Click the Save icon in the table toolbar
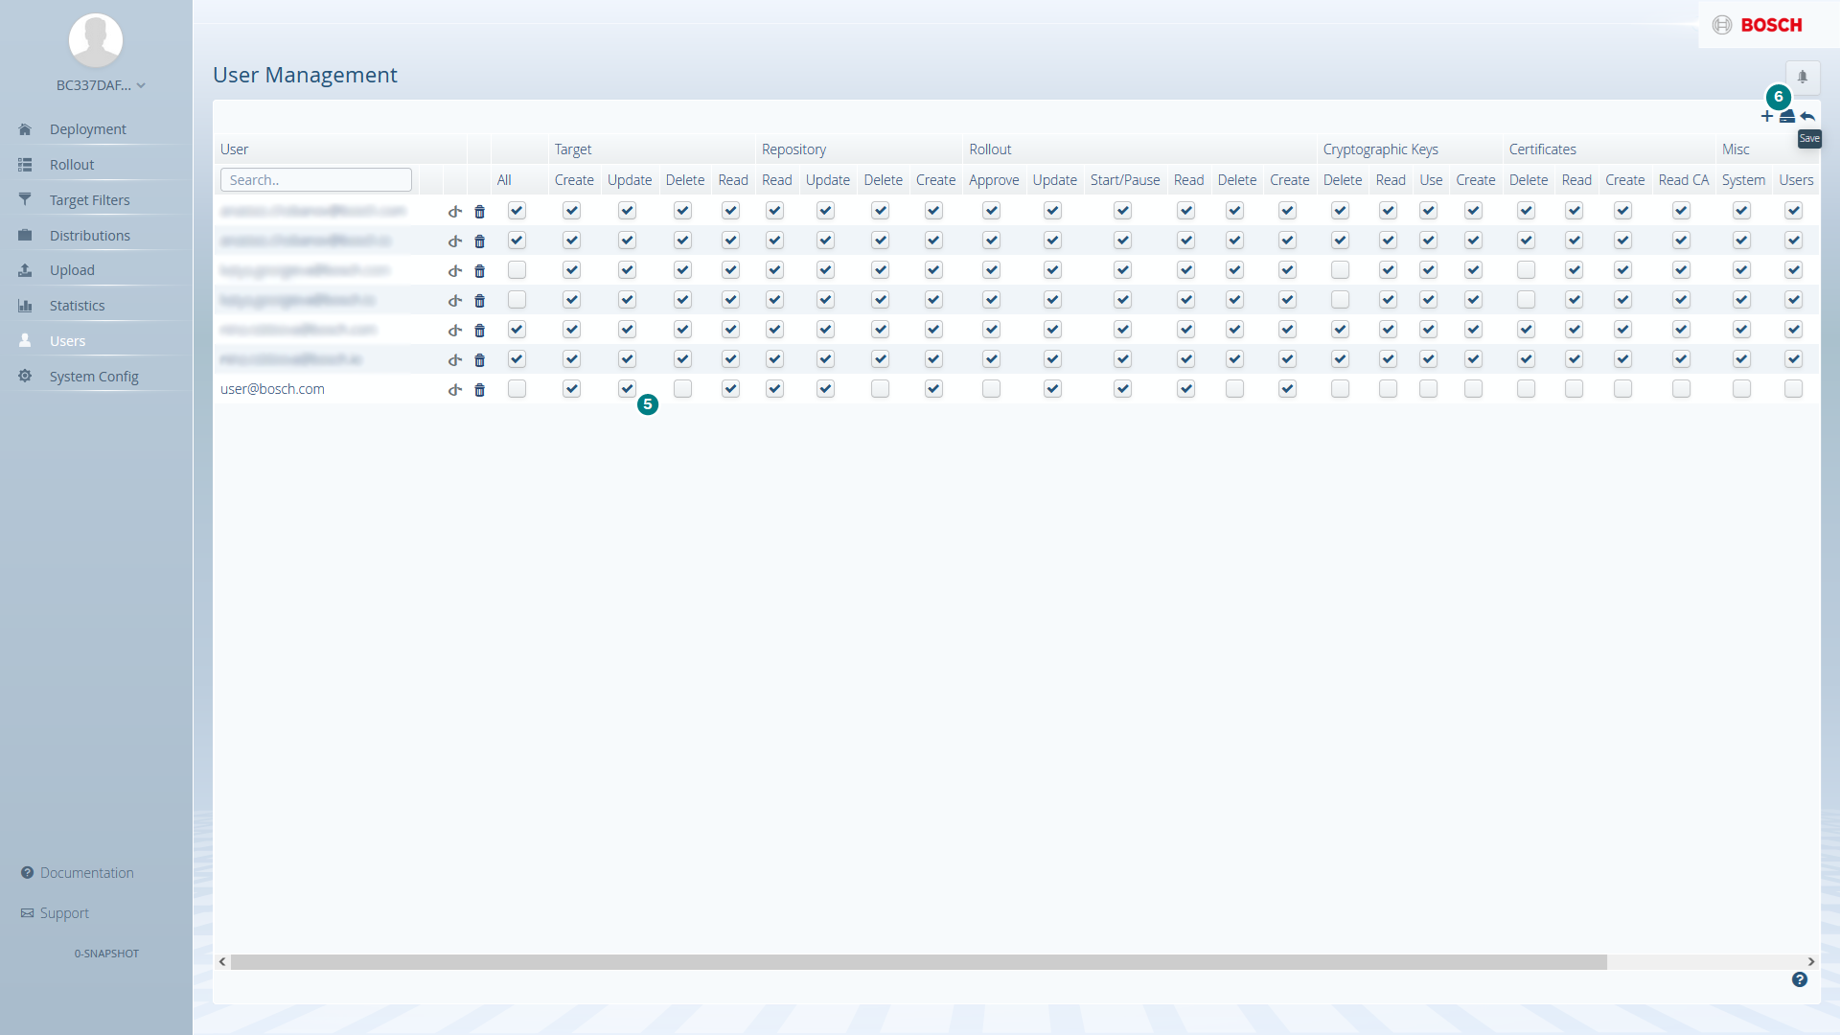 [x=1787, y=117]
